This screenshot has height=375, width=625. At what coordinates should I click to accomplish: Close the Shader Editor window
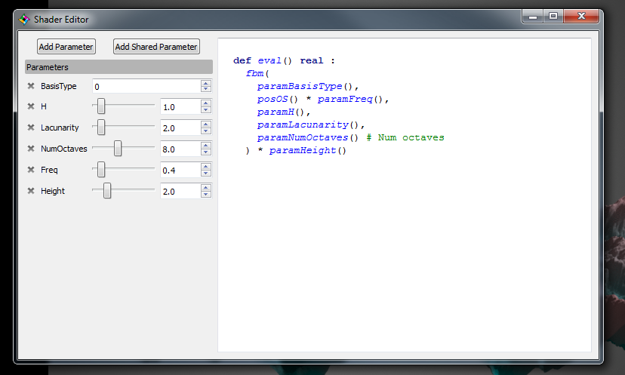(x=581, y=17)
